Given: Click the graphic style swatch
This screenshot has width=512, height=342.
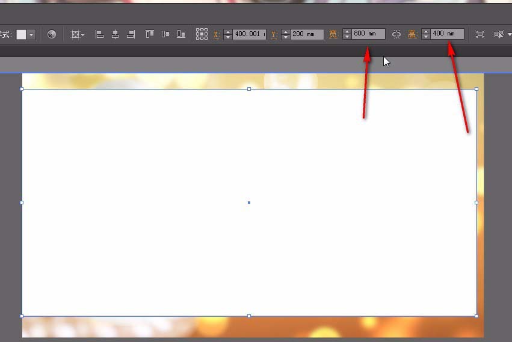Looking at the screenshot, I should pos(21,34).
